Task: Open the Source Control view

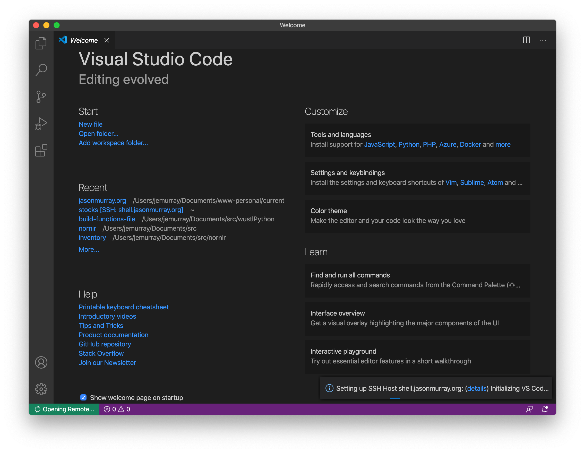Action: point(41,97)
